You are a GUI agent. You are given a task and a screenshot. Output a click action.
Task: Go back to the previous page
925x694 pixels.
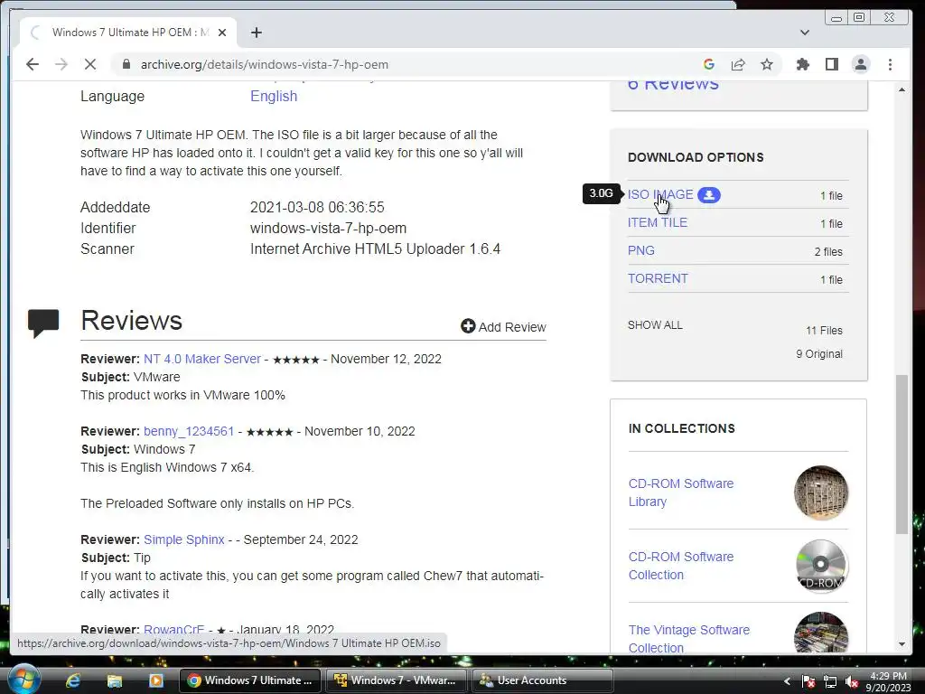(33, 64)
